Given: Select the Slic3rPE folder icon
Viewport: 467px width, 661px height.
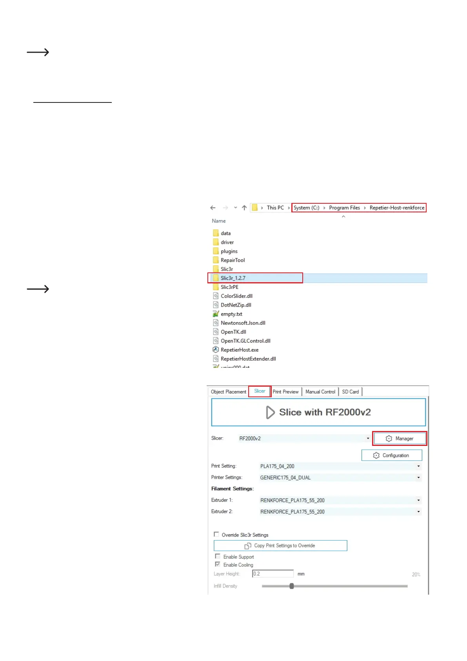Looking at the screenshot, I should pos(216,287).
